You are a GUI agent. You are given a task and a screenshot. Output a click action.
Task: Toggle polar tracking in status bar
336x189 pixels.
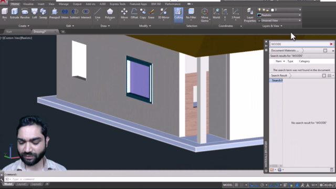coord(262,185)
